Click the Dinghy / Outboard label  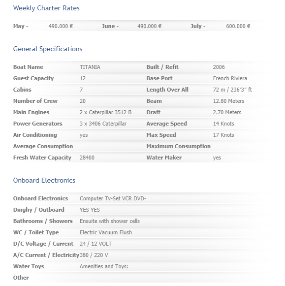click(39, 210)
